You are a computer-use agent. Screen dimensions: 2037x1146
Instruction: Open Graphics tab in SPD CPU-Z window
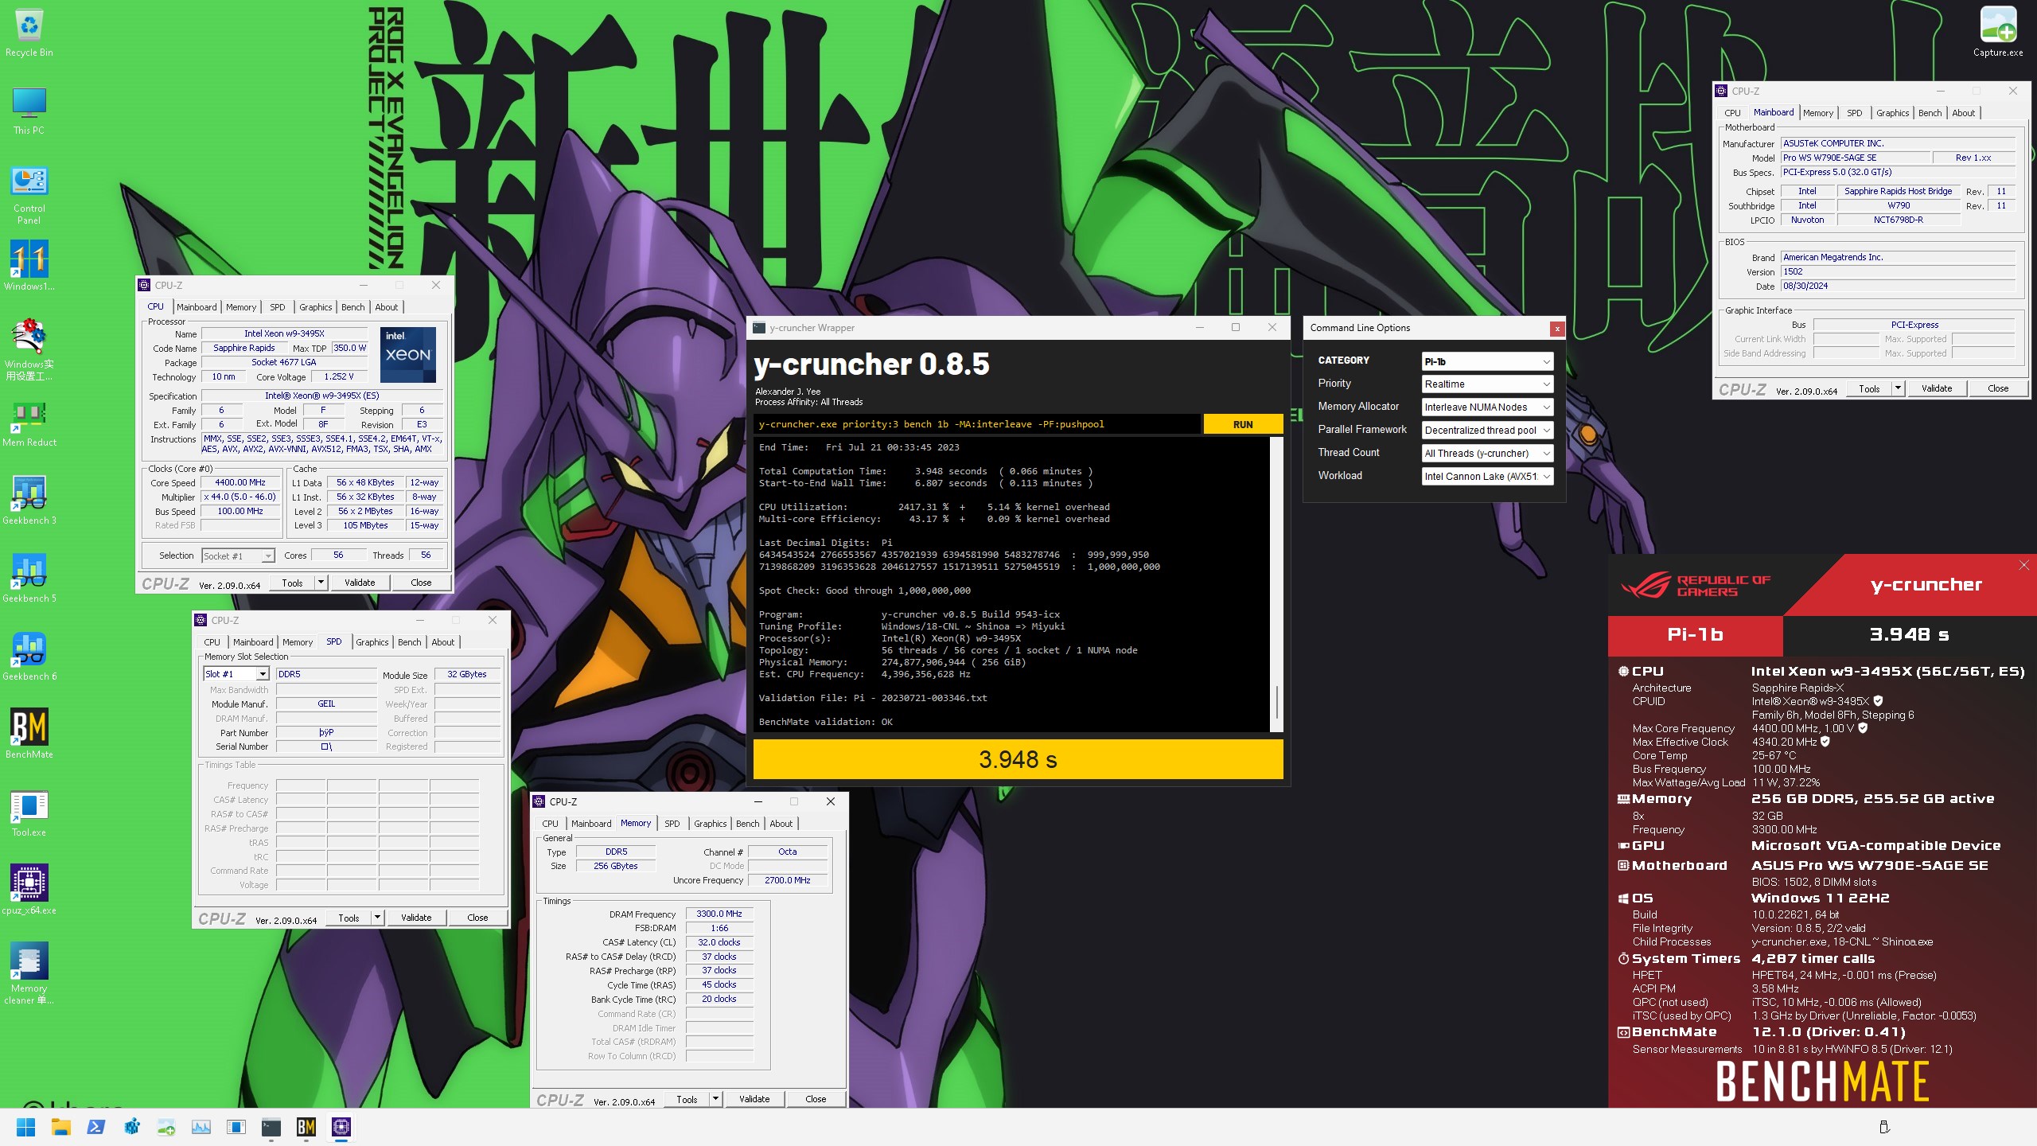click(372, 642)
